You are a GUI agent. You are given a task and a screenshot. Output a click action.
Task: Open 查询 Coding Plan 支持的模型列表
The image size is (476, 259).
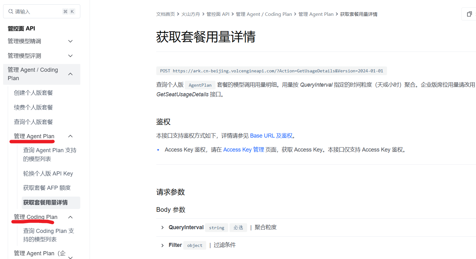49,235
